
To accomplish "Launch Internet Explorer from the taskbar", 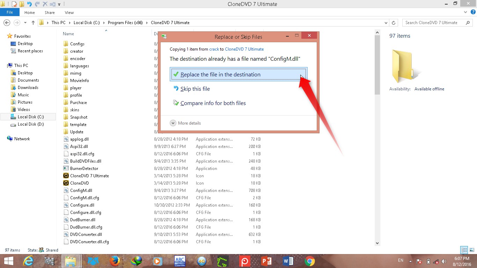I will [x=28, y=261].
